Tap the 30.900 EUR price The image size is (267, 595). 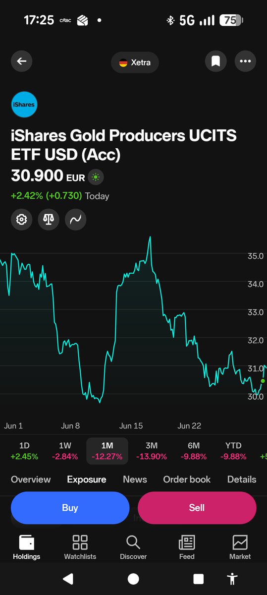[x=48, y=176]
